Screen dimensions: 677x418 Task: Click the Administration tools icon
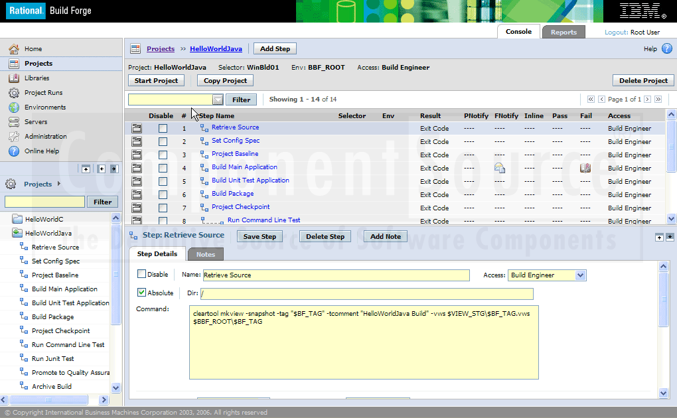pyautogui.click(x=14, y=137)
